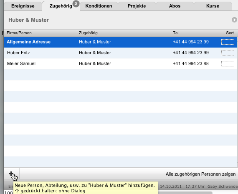Click the badge 2 on the Zugehörig tab
This screenshot has height=194, width=238.
(x=76, y=4)
